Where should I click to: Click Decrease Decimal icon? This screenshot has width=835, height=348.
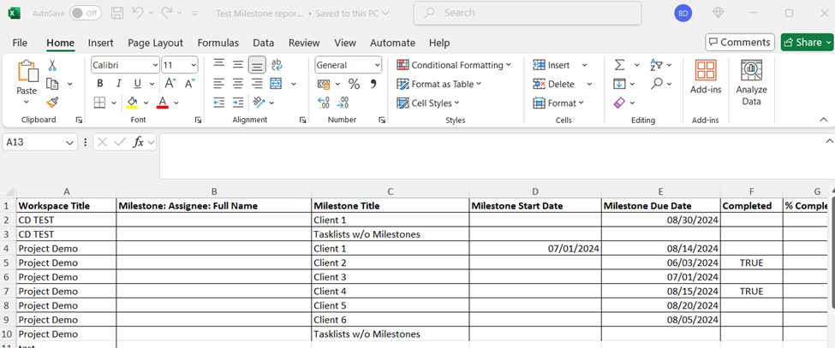point(343,103)
